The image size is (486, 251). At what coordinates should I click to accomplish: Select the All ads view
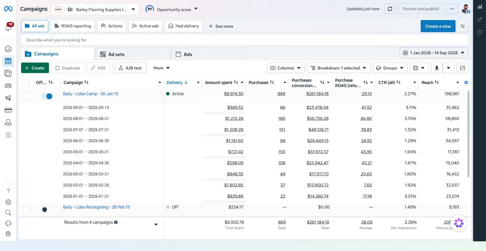pos(35,26)
